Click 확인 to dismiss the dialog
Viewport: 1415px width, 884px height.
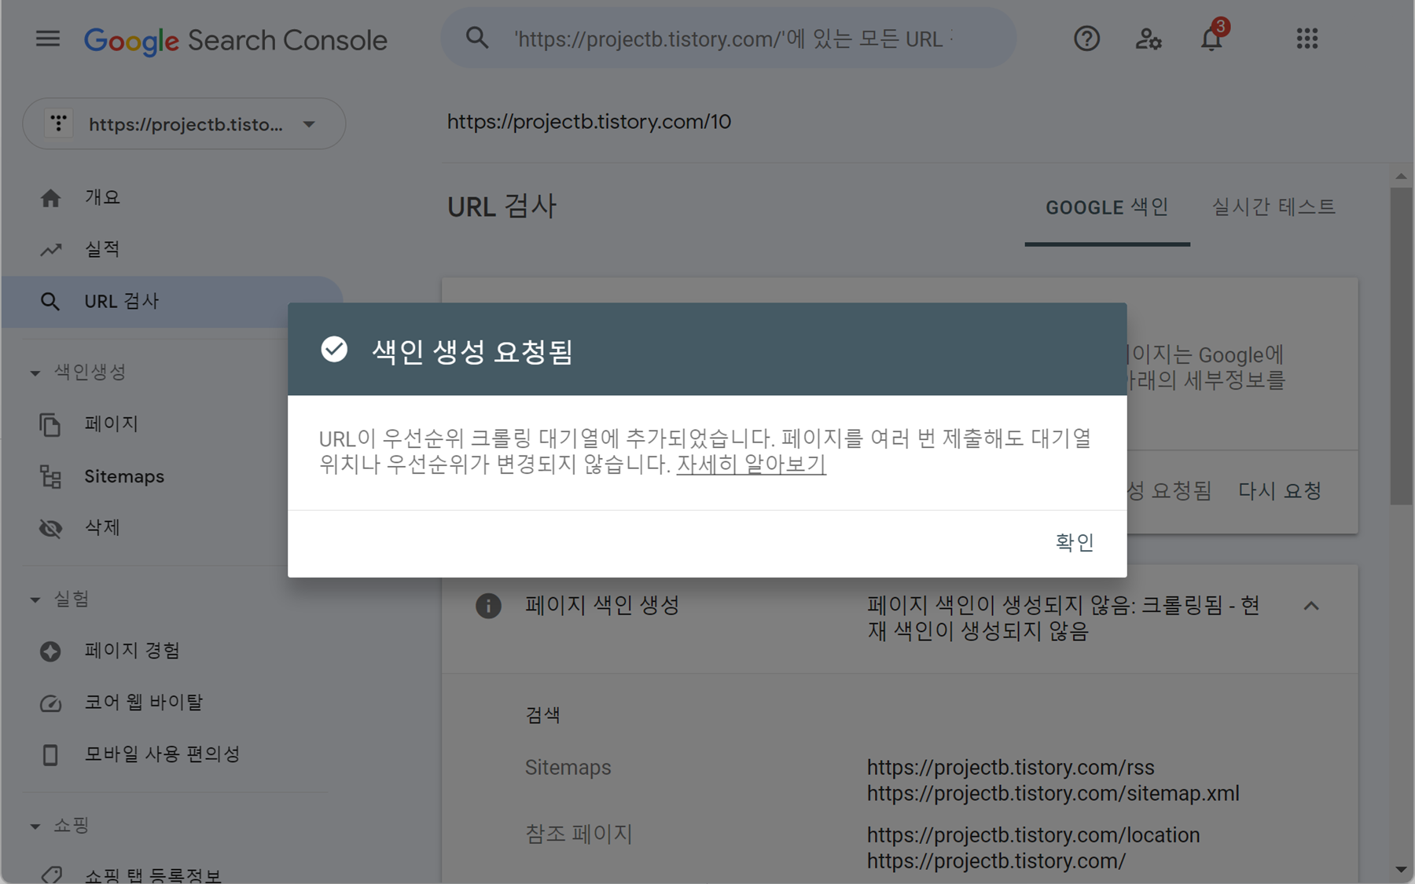point(1075,543)
